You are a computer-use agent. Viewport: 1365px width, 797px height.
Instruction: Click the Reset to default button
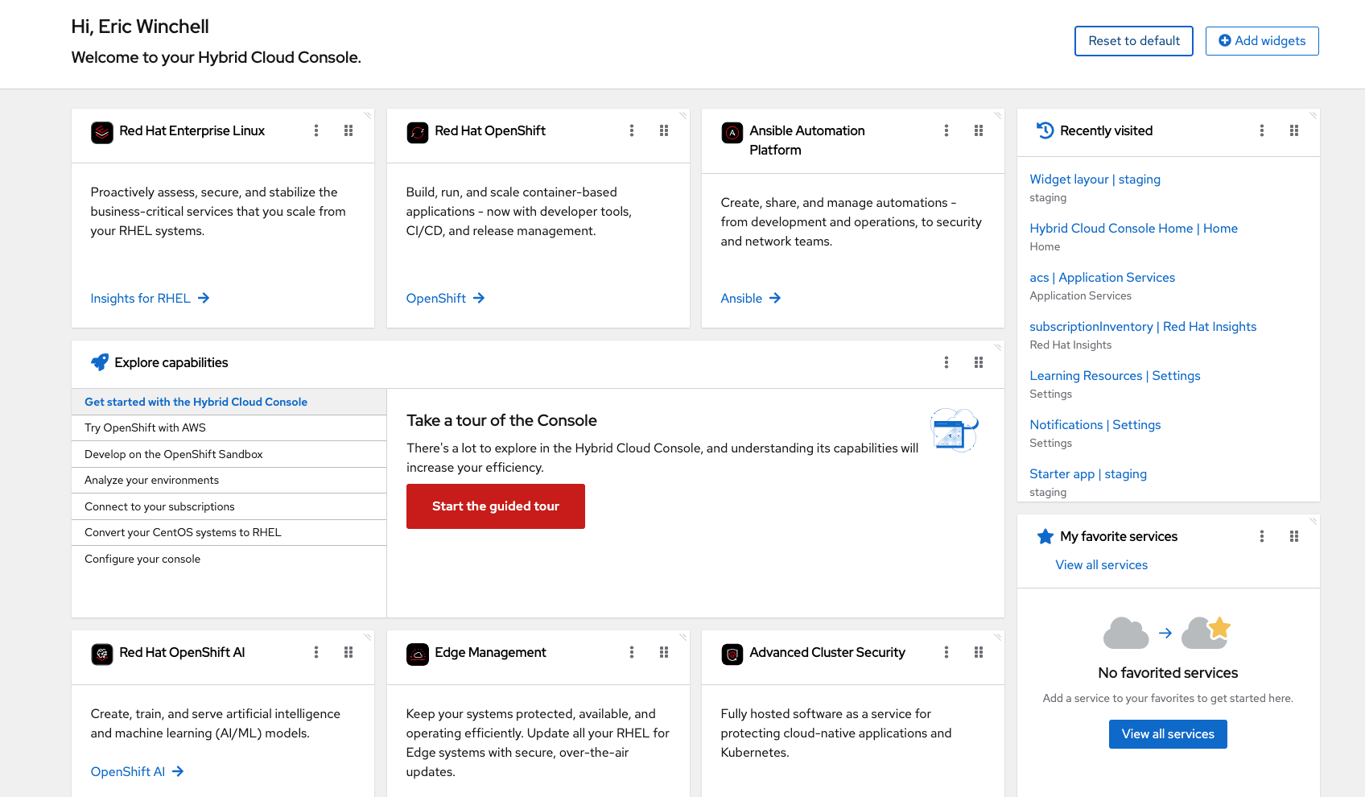[1133, 41]
